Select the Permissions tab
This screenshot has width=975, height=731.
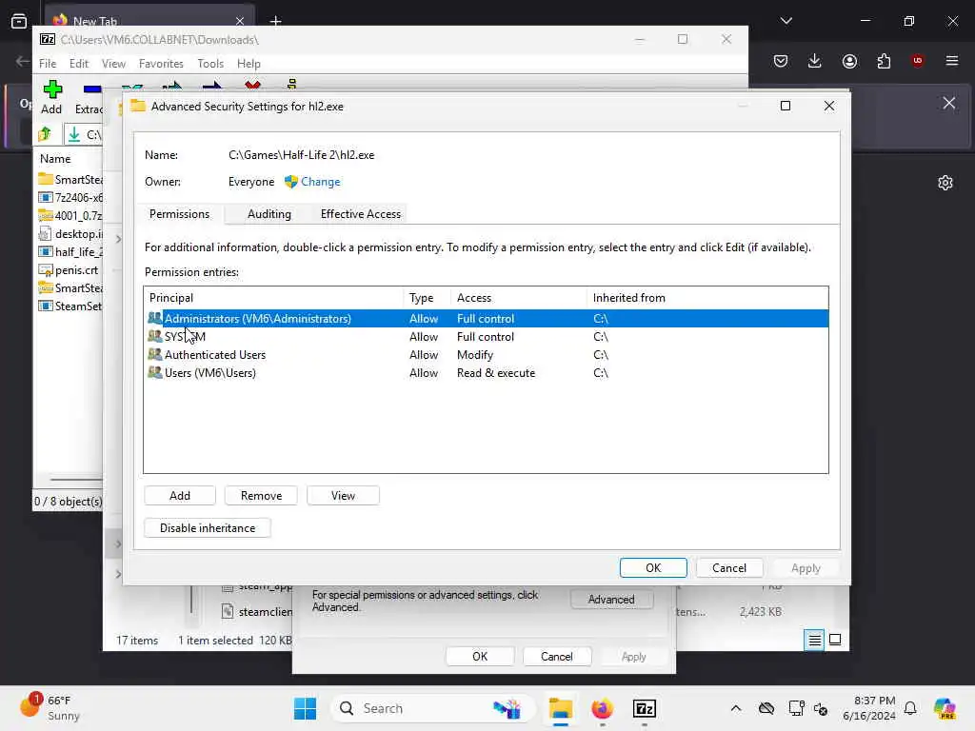pos(179,214)
